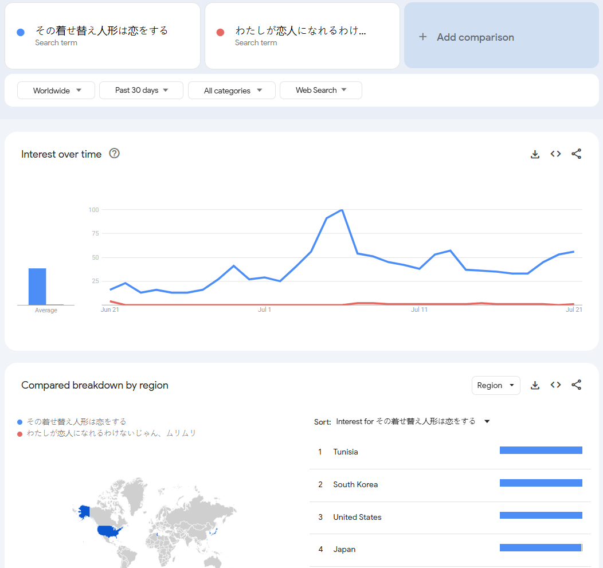Click the Jul 1 axis label
The image size is (603, 568).
pos(265,310)
